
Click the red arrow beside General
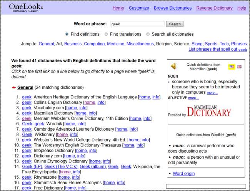[x=14, y=88]
